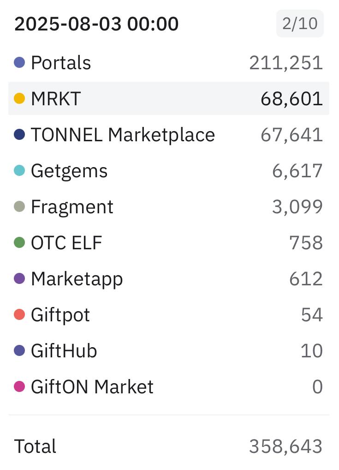Click the Portals blue-purple color dot
Screen dimensions: 339x470
19,62
